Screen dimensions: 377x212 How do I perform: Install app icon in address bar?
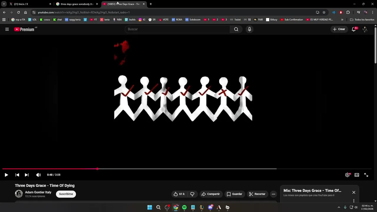[x=318, y=12]
